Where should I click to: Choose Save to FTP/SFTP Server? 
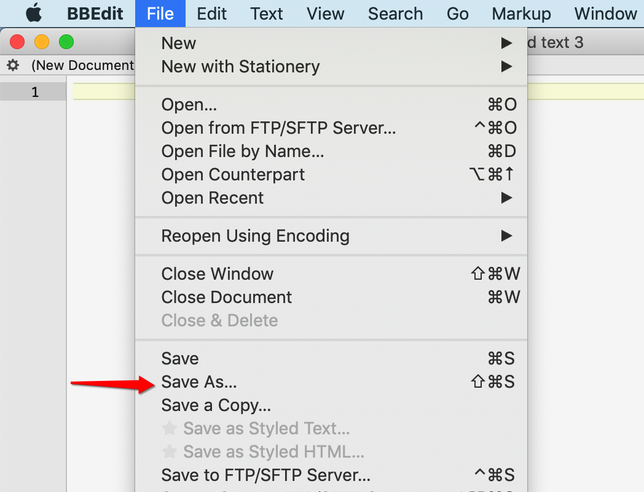(265, 475)
